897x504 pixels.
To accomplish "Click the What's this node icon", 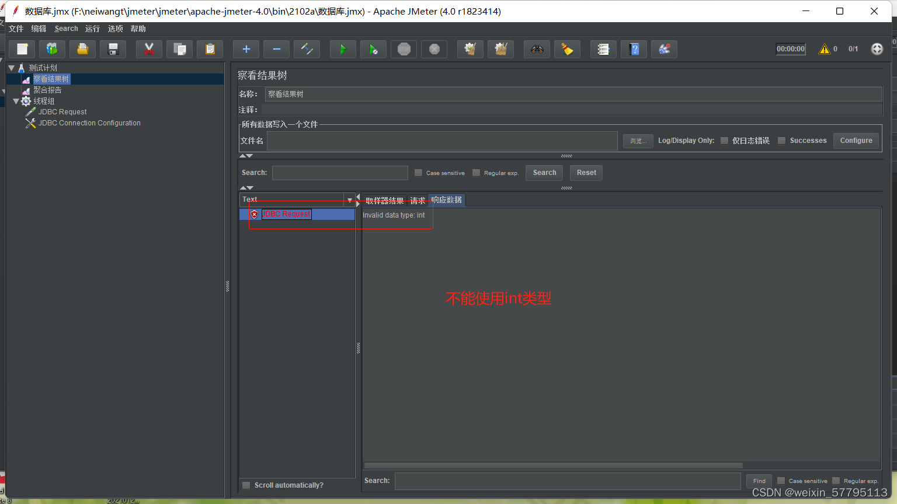I will [665, 49].
